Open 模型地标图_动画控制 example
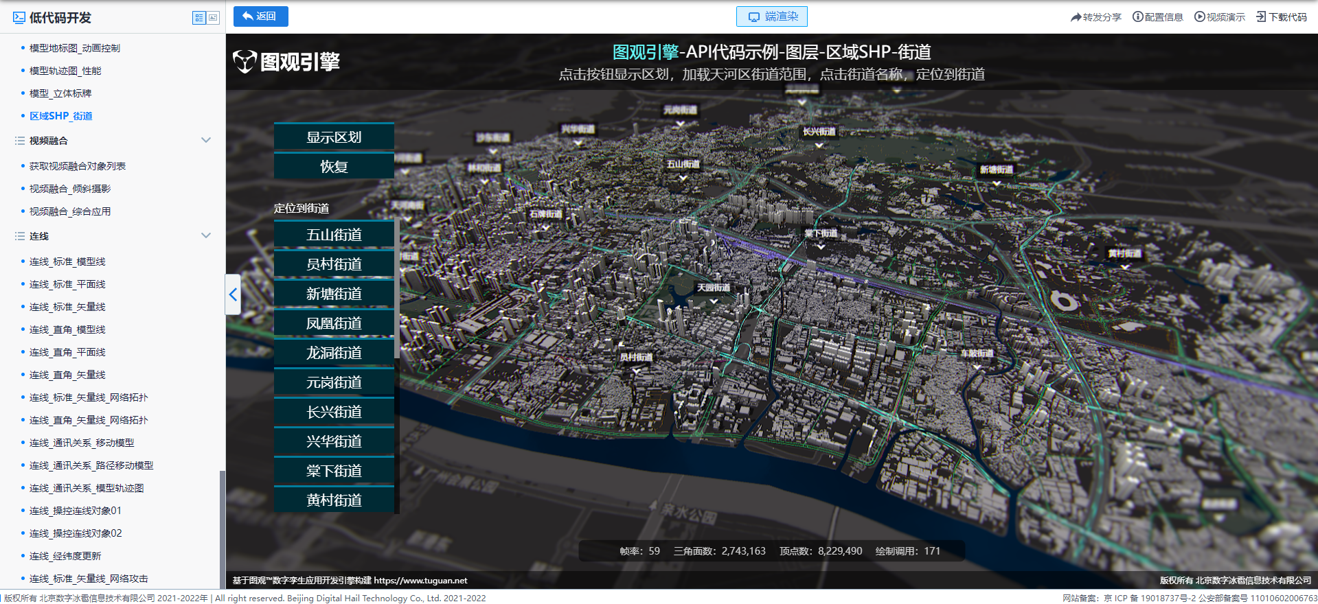The width and height of the screenshot is (1318, 604). pyautogui.click(x=75, y=48)
